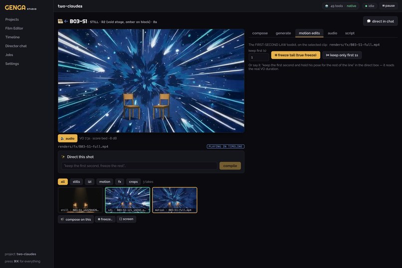Click press ⌘K for everything hint
This screenshot has width=402, height=268.
point(22,262)
